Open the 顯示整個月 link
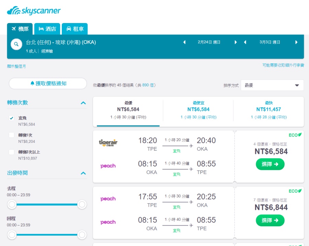 (16, 66)
